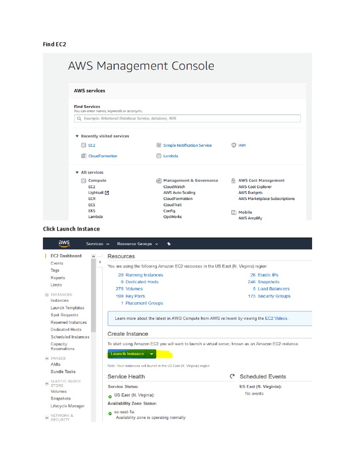Click the Compute category icon
Screen dimensions: 355x474
pyautogui.click(x=84, y=181)
